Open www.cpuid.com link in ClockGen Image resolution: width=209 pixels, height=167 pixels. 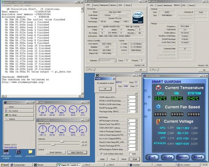click(x=10, y=147)
